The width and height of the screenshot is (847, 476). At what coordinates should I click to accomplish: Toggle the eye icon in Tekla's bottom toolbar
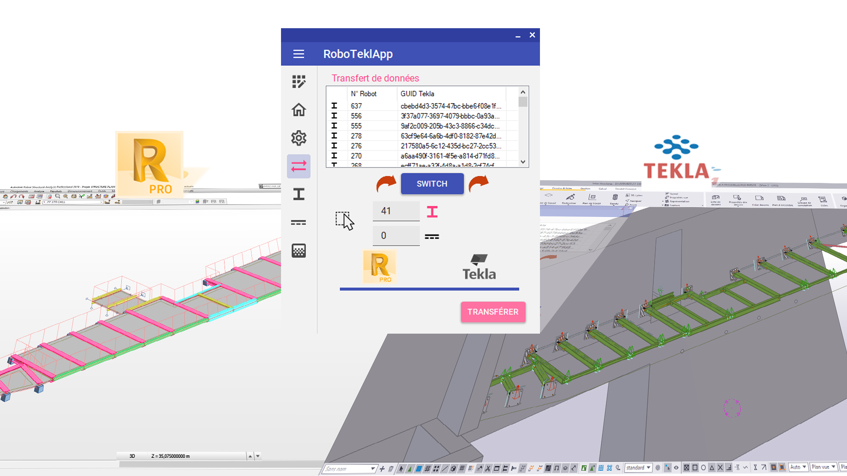676,468
